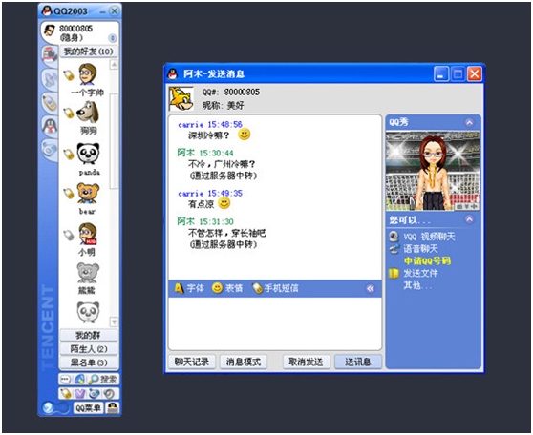Screen dimensions: 533x435
Task: Click sender name carrie at 15:49:35
Action: [191, 194]
